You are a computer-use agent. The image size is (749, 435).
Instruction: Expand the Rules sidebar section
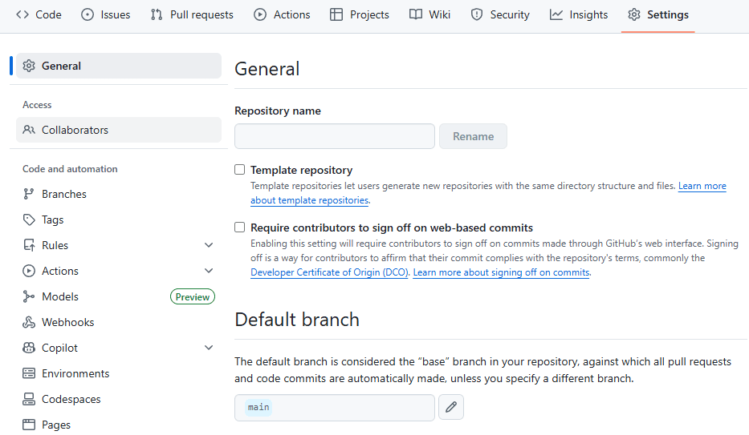pos(209,245)
